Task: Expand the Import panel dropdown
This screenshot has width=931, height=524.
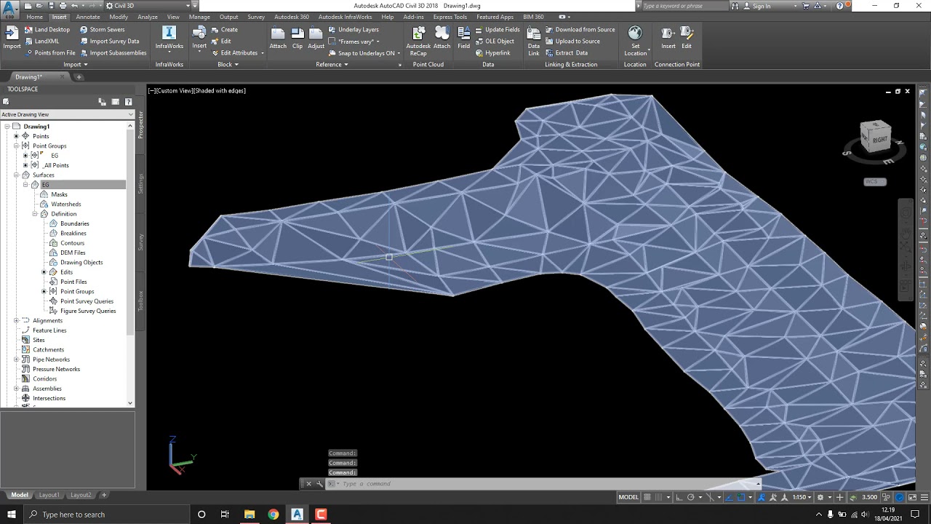Action: pyautogui.click(x=76, y=64)
